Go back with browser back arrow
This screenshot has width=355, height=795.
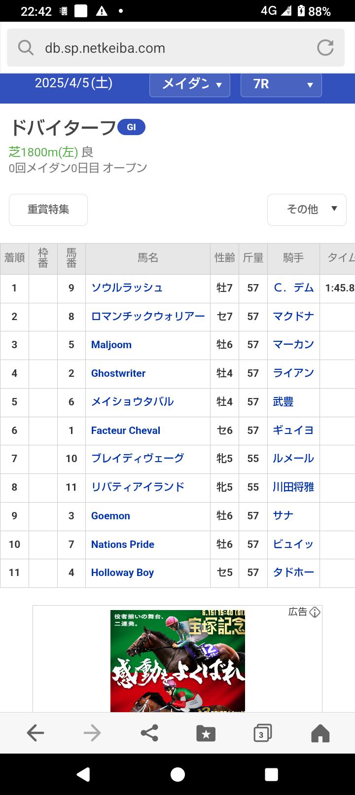tap(35, 733)
